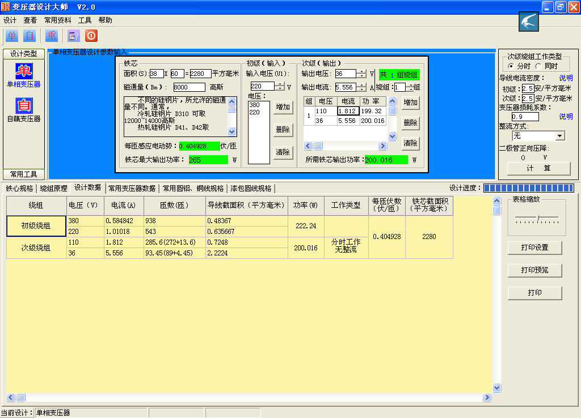Click 增加 button in 初级 input section
This screenshot has height=418, width=581.
pyautogui.click(x=283, y=107)
